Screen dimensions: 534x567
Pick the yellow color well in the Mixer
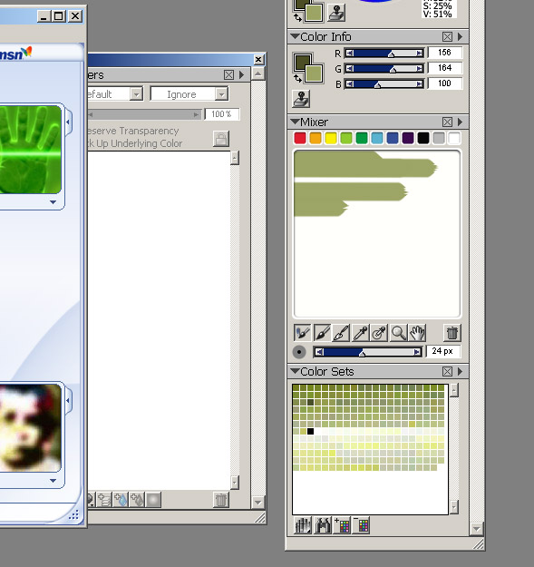tap(331, 138)
